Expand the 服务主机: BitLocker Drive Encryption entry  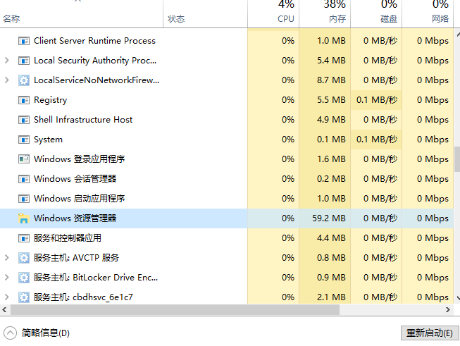coord(7,278)
